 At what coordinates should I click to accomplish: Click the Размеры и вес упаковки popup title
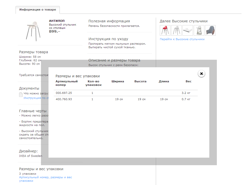point(78,76)
